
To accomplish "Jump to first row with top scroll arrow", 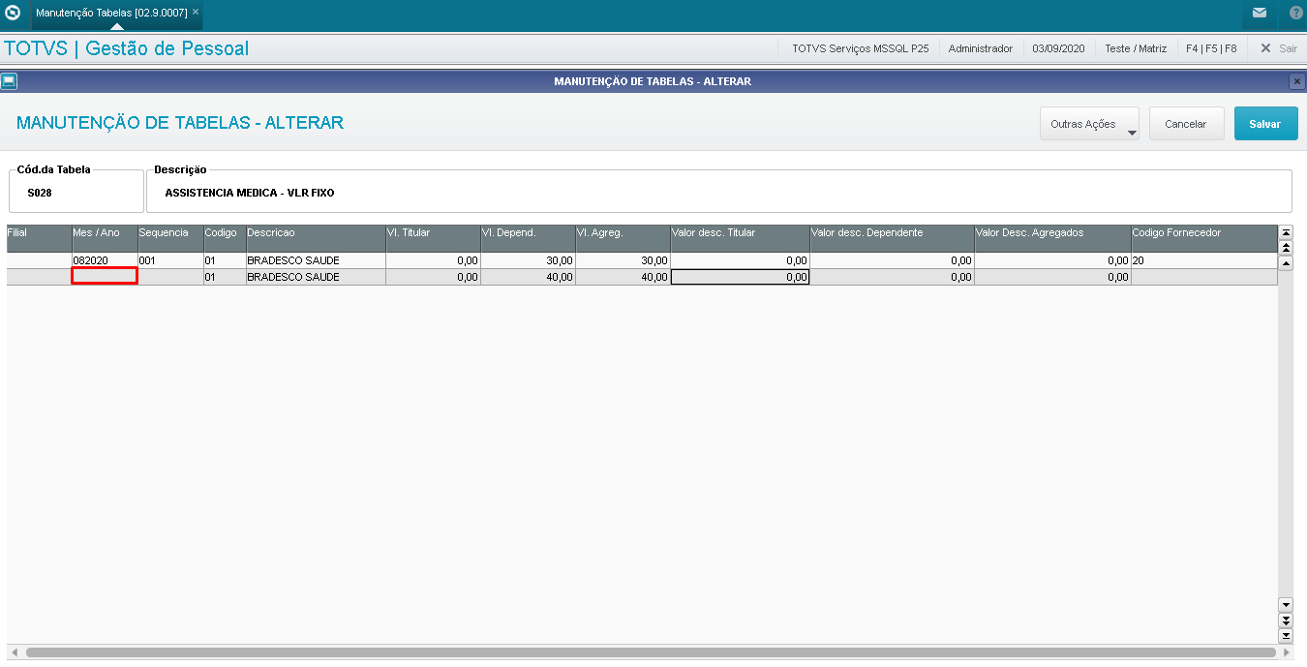I will pos(1286,232).
